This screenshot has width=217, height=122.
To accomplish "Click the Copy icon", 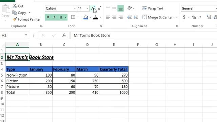I will coord(15,13).
